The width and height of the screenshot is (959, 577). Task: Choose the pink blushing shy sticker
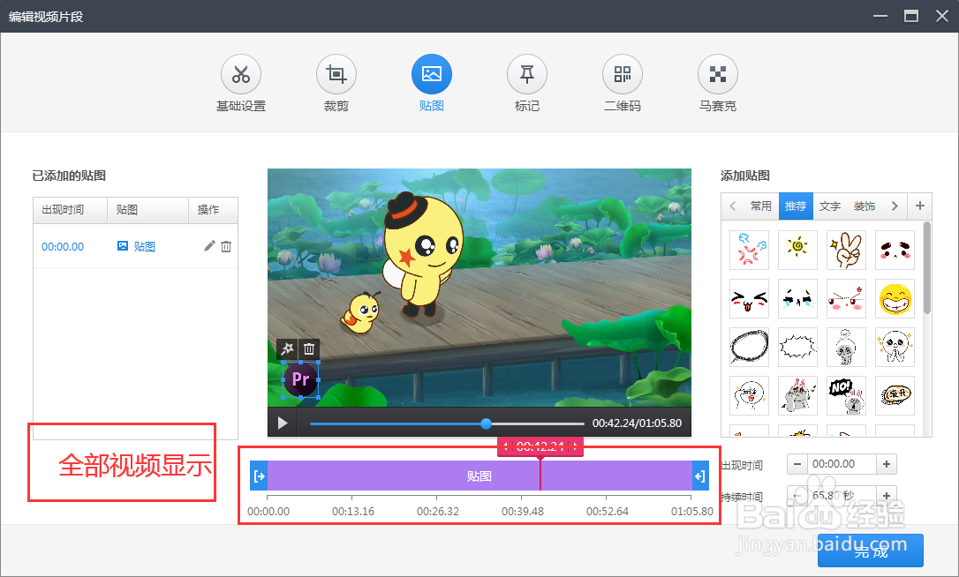coord(847,298)
